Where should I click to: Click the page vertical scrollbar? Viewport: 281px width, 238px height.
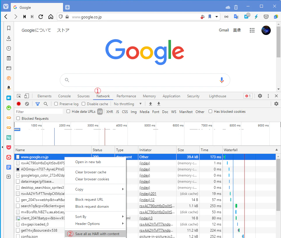(x=278, y=42)
